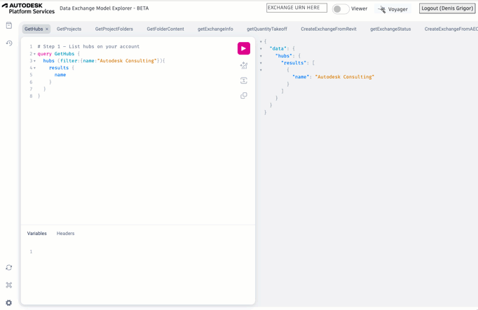This screenshot has height=310, width=478.
Task: Click the Data Exchange Model Explorer title
Action: tap(104, 8)
